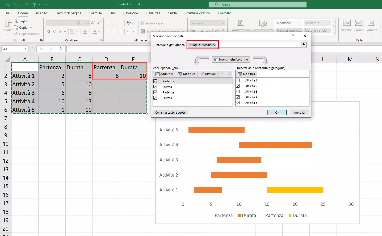Click the font color A icon
This screenshot has width=382, height=236.
[95, 31]
